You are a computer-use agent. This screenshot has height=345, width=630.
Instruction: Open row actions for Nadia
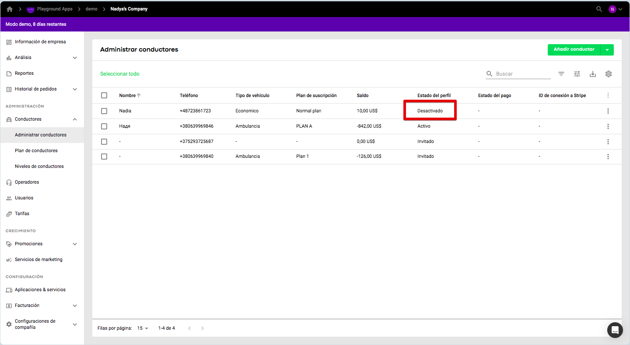coord(608,111)
